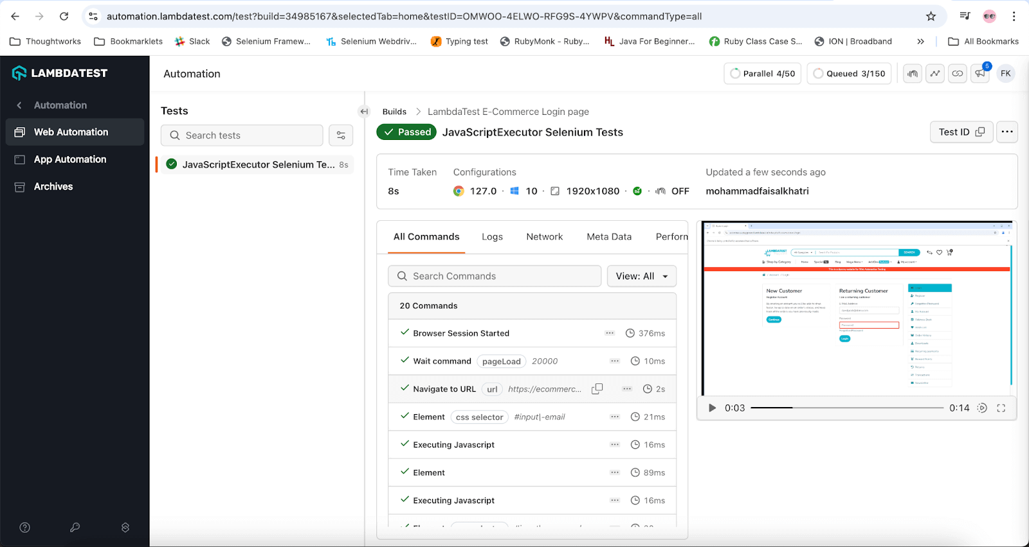This screenshot has width=1029, height=547.
Task: Go back using browser back arrow
Action: [15, 16]
